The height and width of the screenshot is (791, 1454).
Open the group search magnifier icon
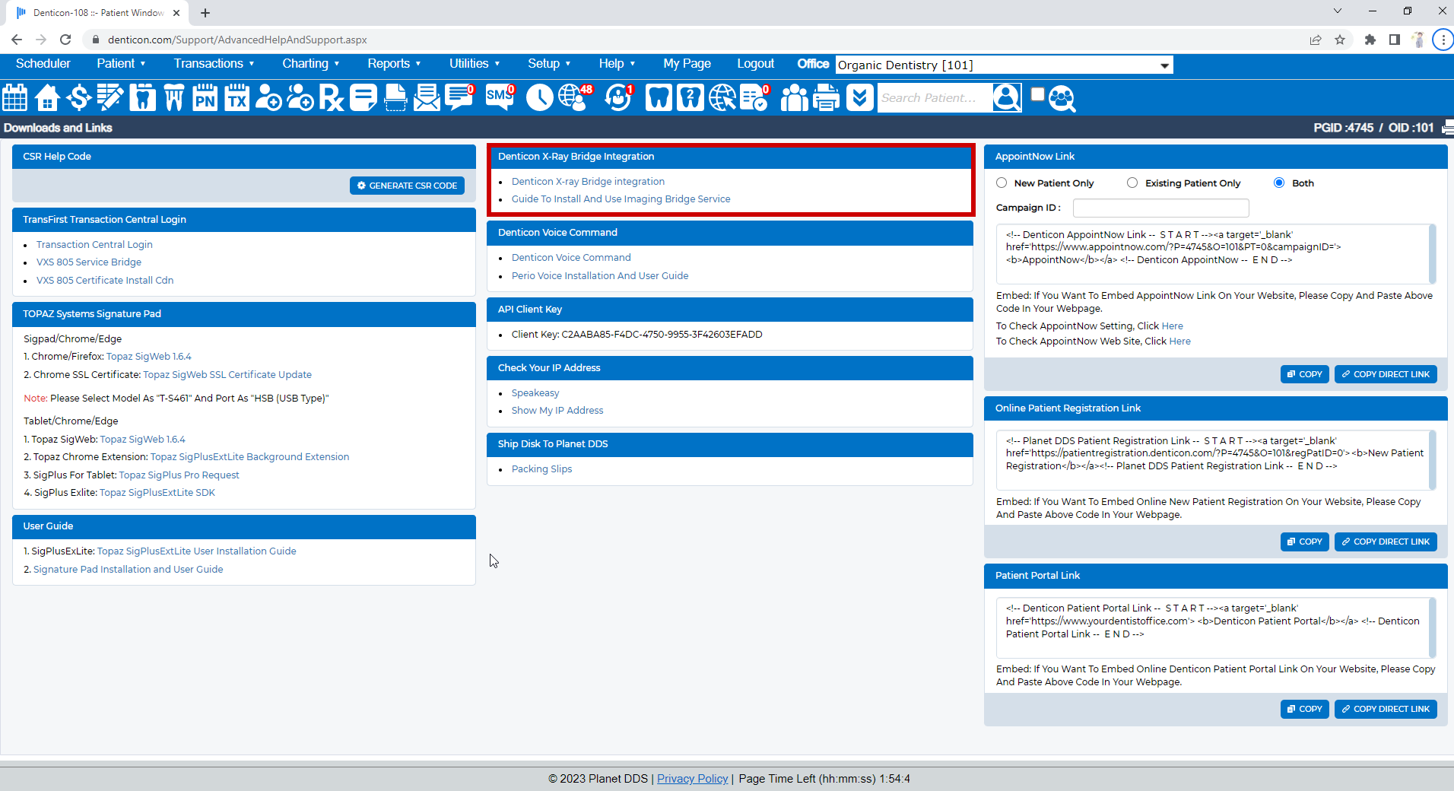tap(1062, 98)
